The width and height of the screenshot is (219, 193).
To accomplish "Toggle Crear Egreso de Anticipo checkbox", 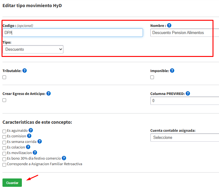I will [4, 100].
